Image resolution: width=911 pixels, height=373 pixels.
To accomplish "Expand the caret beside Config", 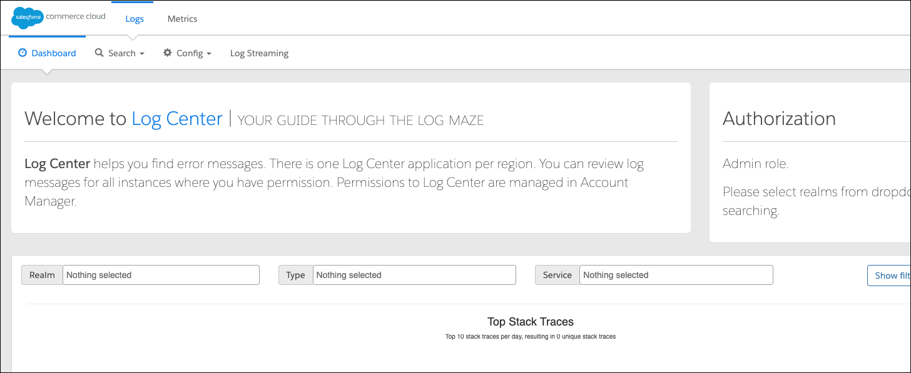I will pyautogui.click(x=209, y=54).
